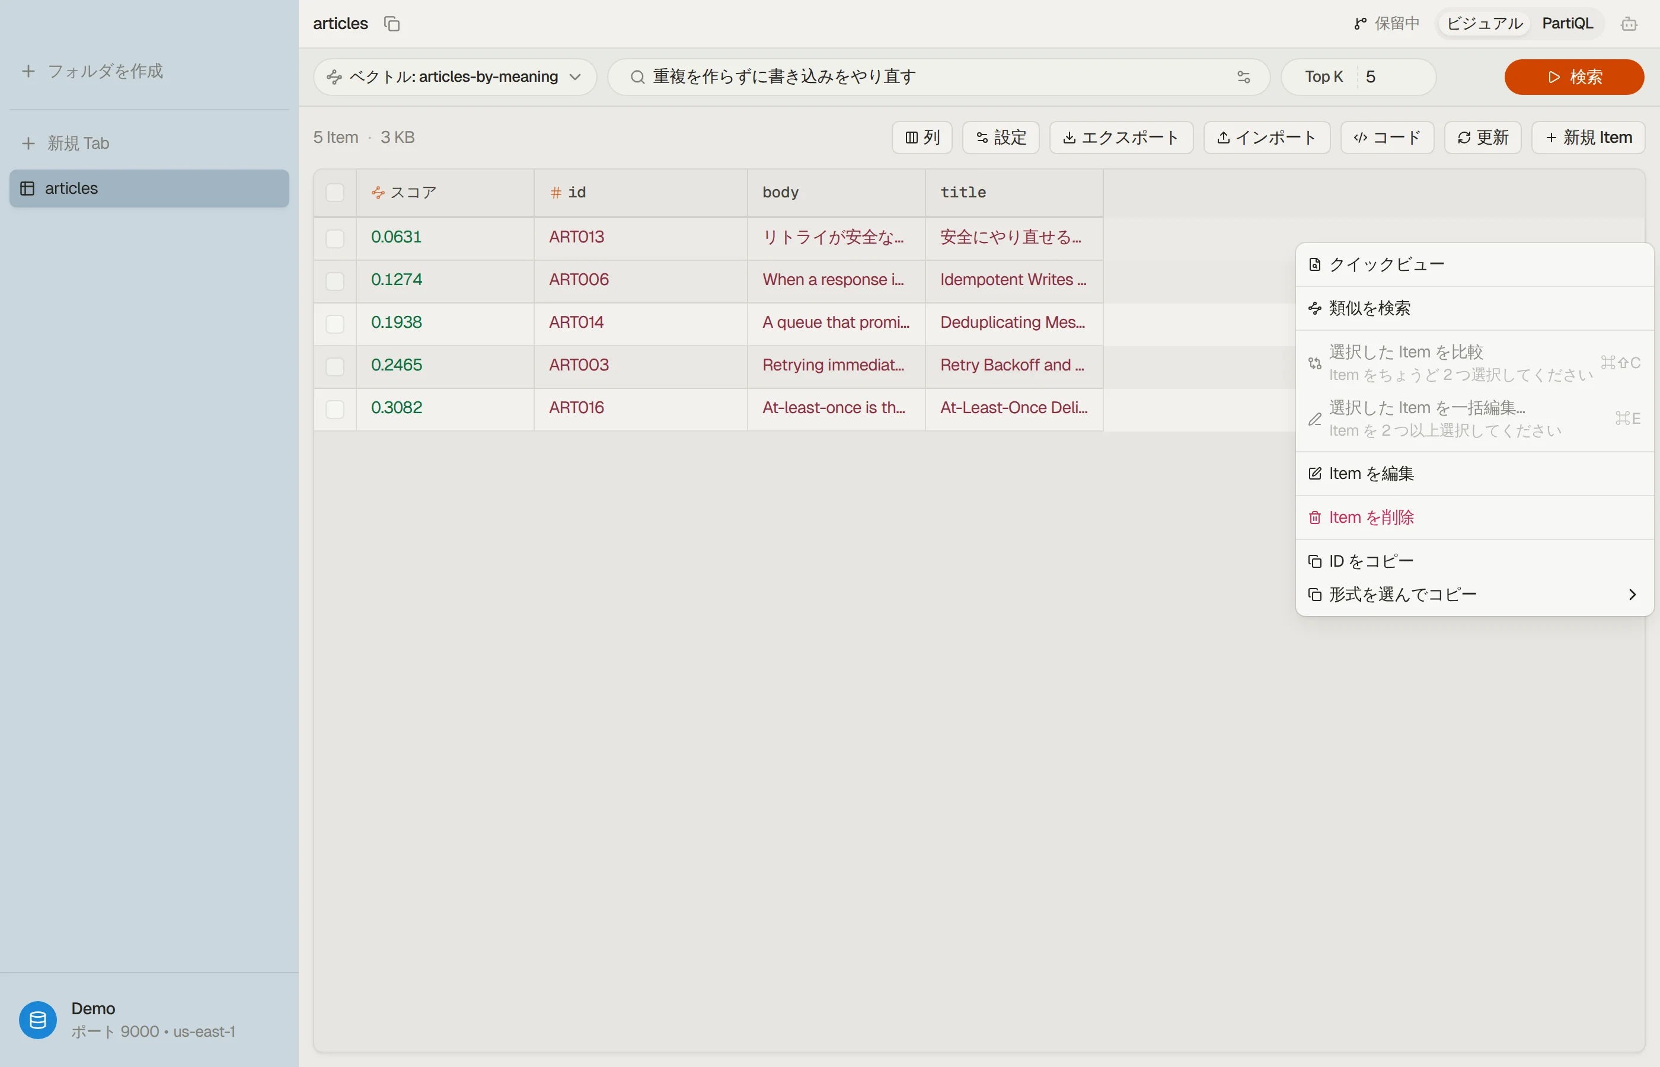Sort by the title column header
This screenshot has width=1660, height=1067.
[x=1014, y=193]
